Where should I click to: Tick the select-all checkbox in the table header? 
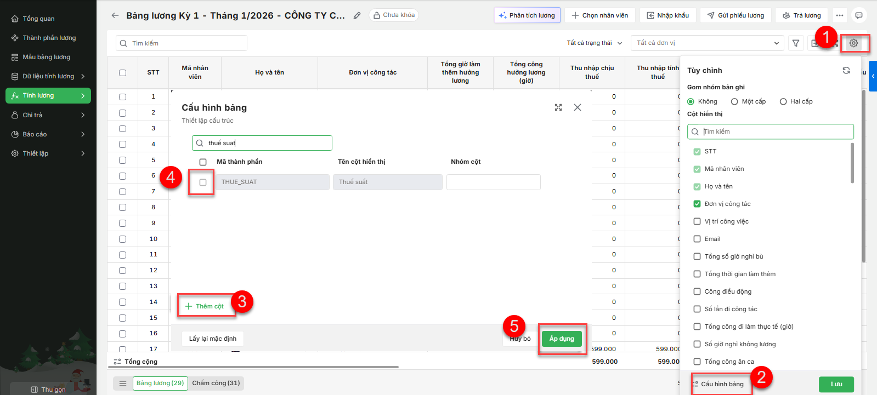tap(122, 72)
